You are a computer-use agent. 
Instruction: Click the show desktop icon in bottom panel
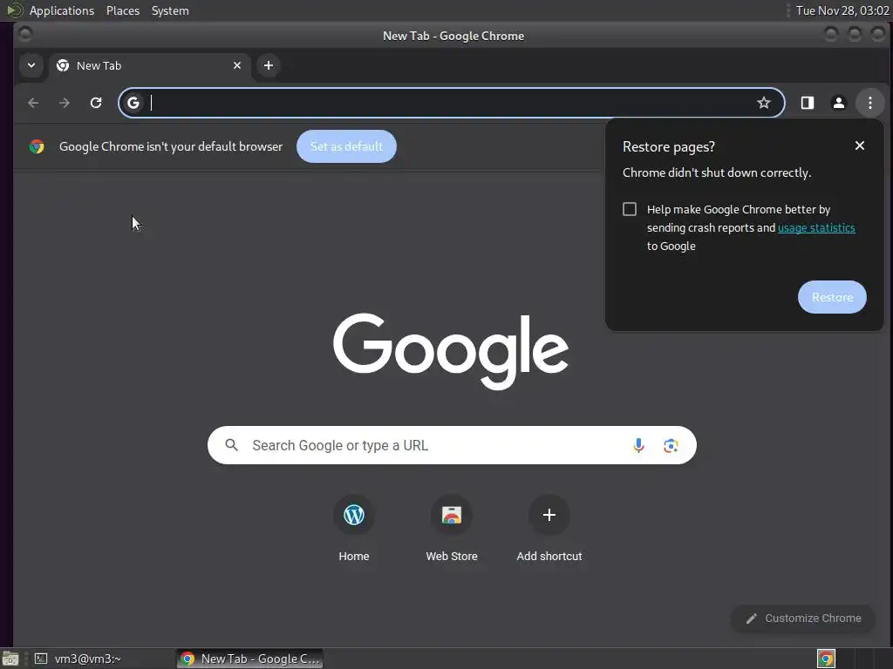pos(10,659)
